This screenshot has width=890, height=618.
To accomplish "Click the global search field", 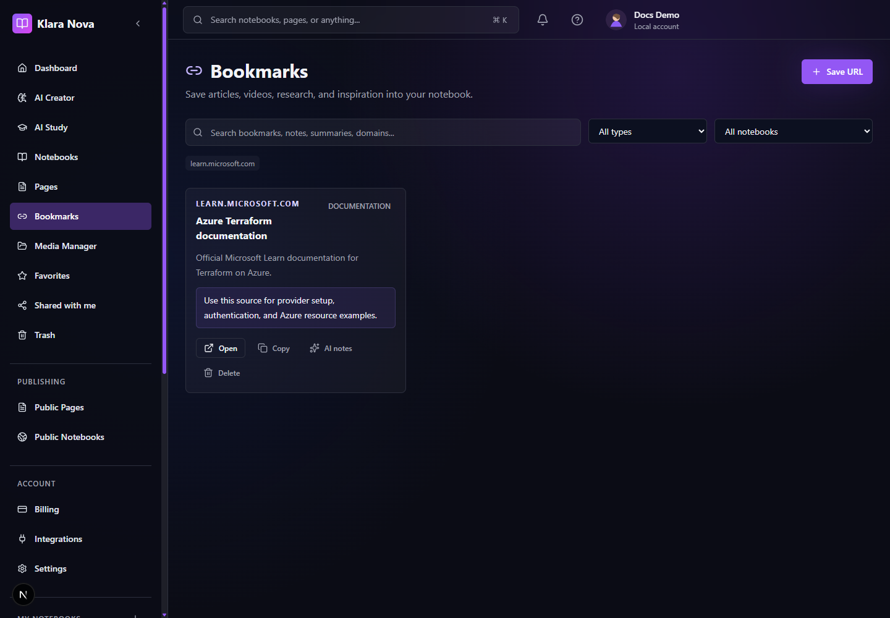I will (351, 20).
